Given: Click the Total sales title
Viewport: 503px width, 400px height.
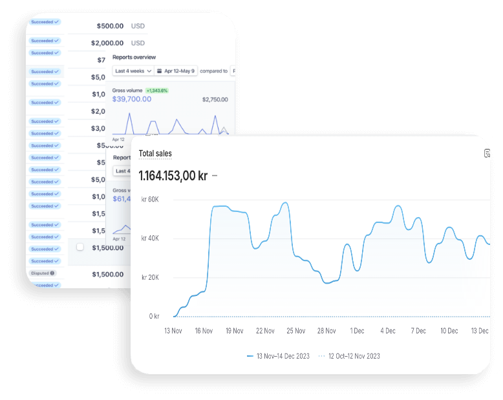Looking at the screenshot, I should [x=155, y=154].
